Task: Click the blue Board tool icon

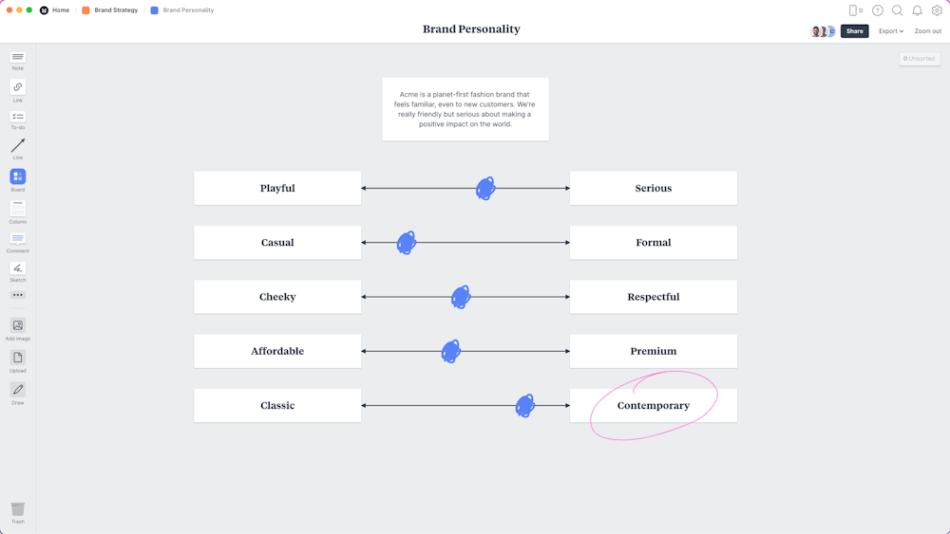Action: pos(17,176)
